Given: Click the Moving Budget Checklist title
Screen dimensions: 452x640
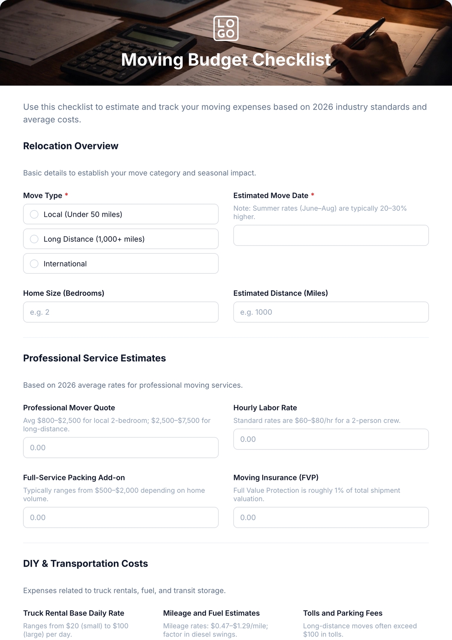Looking at the screenshot, I should 226,60.
